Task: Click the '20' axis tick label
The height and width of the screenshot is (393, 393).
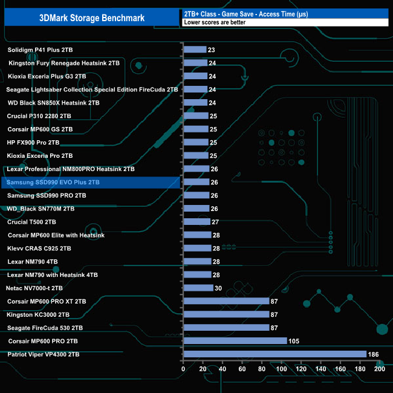Action: click(x=203, y=369)
